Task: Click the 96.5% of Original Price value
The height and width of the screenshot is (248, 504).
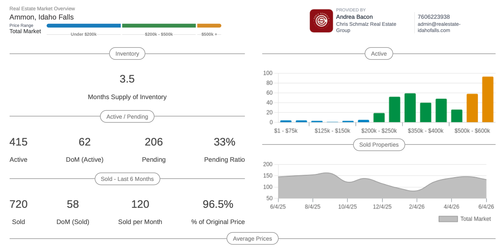Action: tap(218, 204)
